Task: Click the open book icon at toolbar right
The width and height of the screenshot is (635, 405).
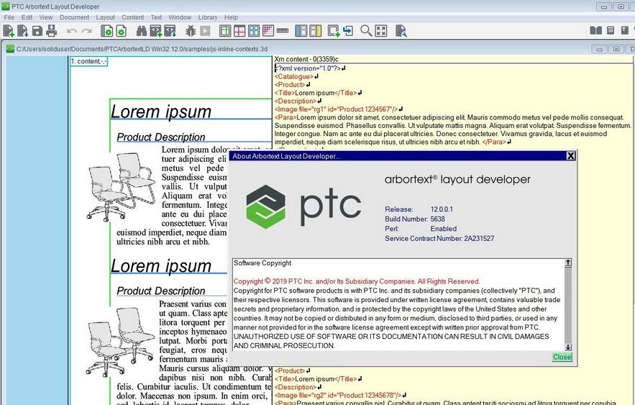Action: coord(595,30)
